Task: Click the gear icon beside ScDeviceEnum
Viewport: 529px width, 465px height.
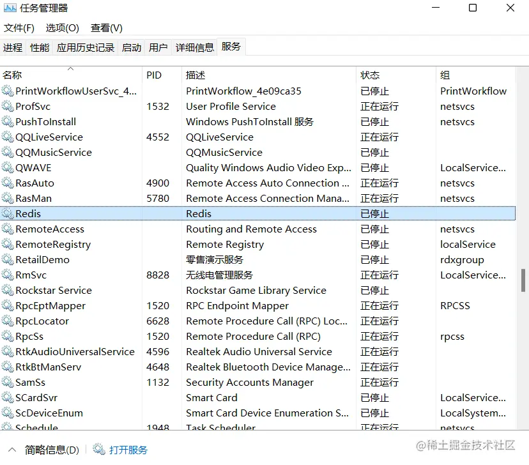Action: (x=8, y=413)
